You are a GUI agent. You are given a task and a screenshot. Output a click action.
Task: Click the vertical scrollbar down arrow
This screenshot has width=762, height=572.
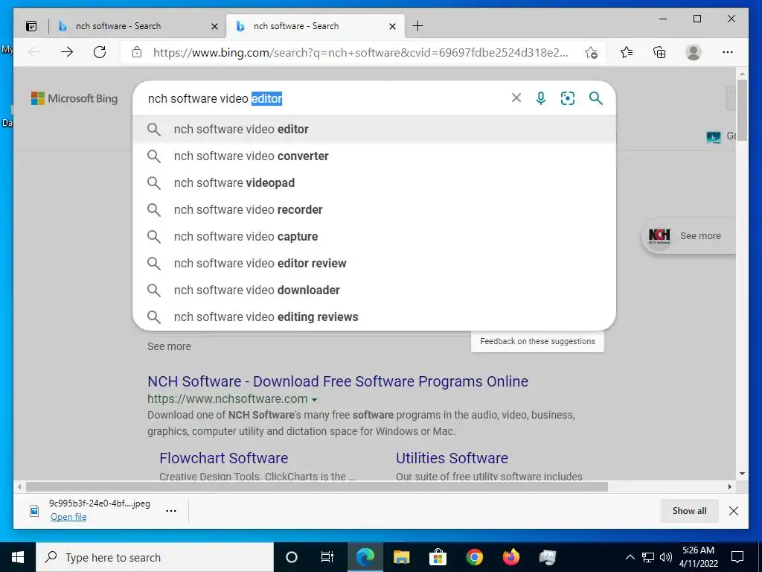pyautogui.click(x=742, y=474)
